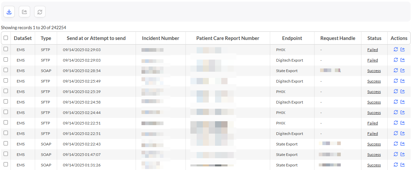Sort table by Endpoint column header
The width and height of the screenshot is (412, 170).
[x=292, y=38]
